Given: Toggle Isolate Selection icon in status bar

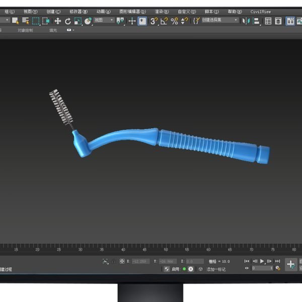Looking at the screenshot, I should pyautogui.click(x=105, y=261).
